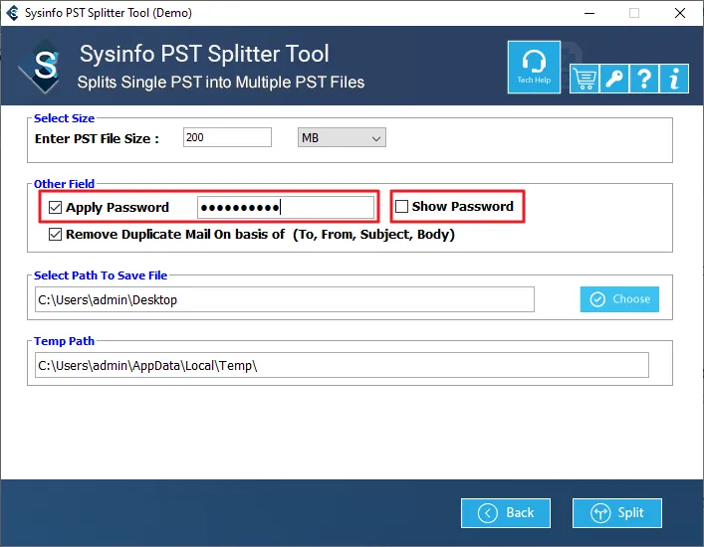The width and height of the screenshot is (704, 547).
Task: Select the save path text field
Action: tap(285, 299)
